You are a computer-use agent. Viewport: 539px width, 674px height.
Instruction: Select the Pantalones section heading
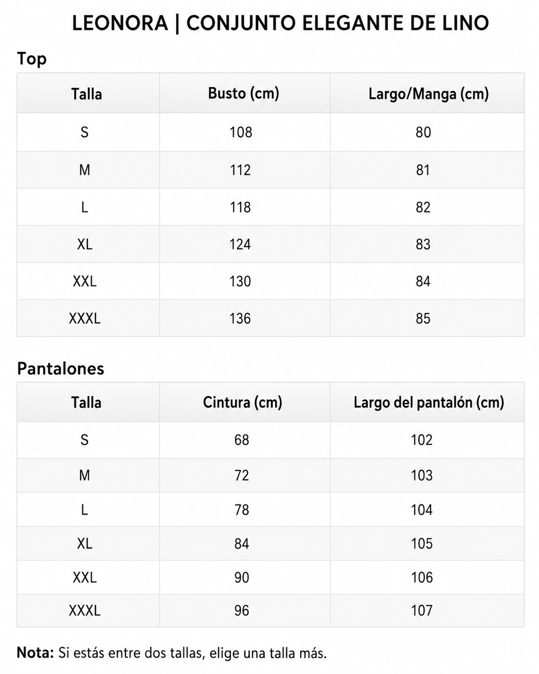coord(61,368)
